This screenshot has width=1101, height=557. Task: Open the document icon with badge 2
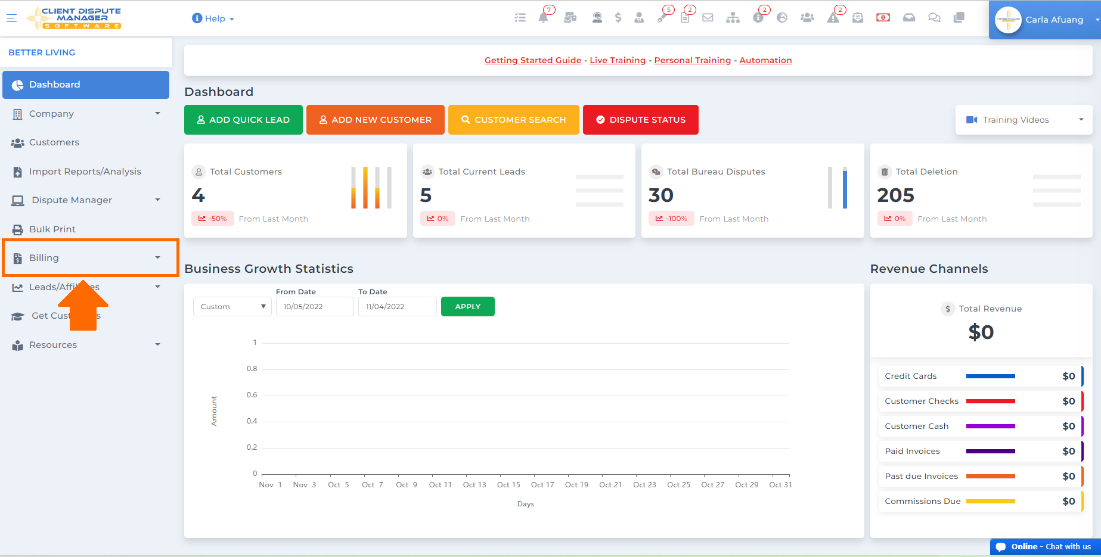(x=685, y=18)
